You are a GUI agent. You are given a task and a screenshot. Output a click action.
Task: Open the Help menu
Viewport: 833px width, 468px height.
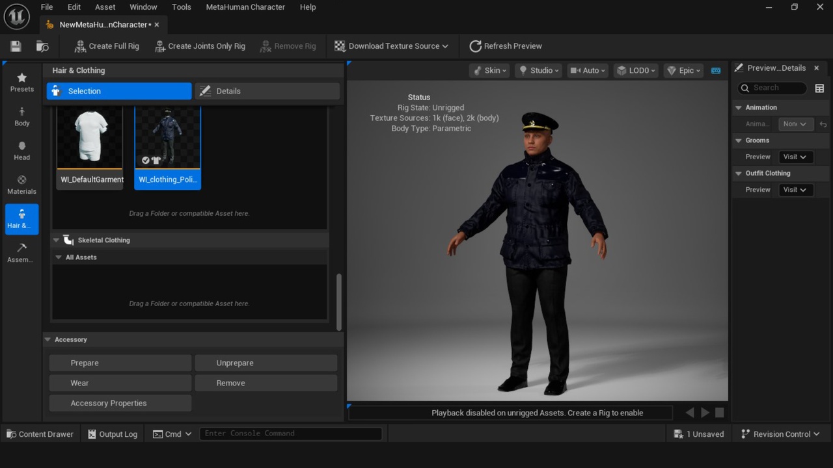308,7
